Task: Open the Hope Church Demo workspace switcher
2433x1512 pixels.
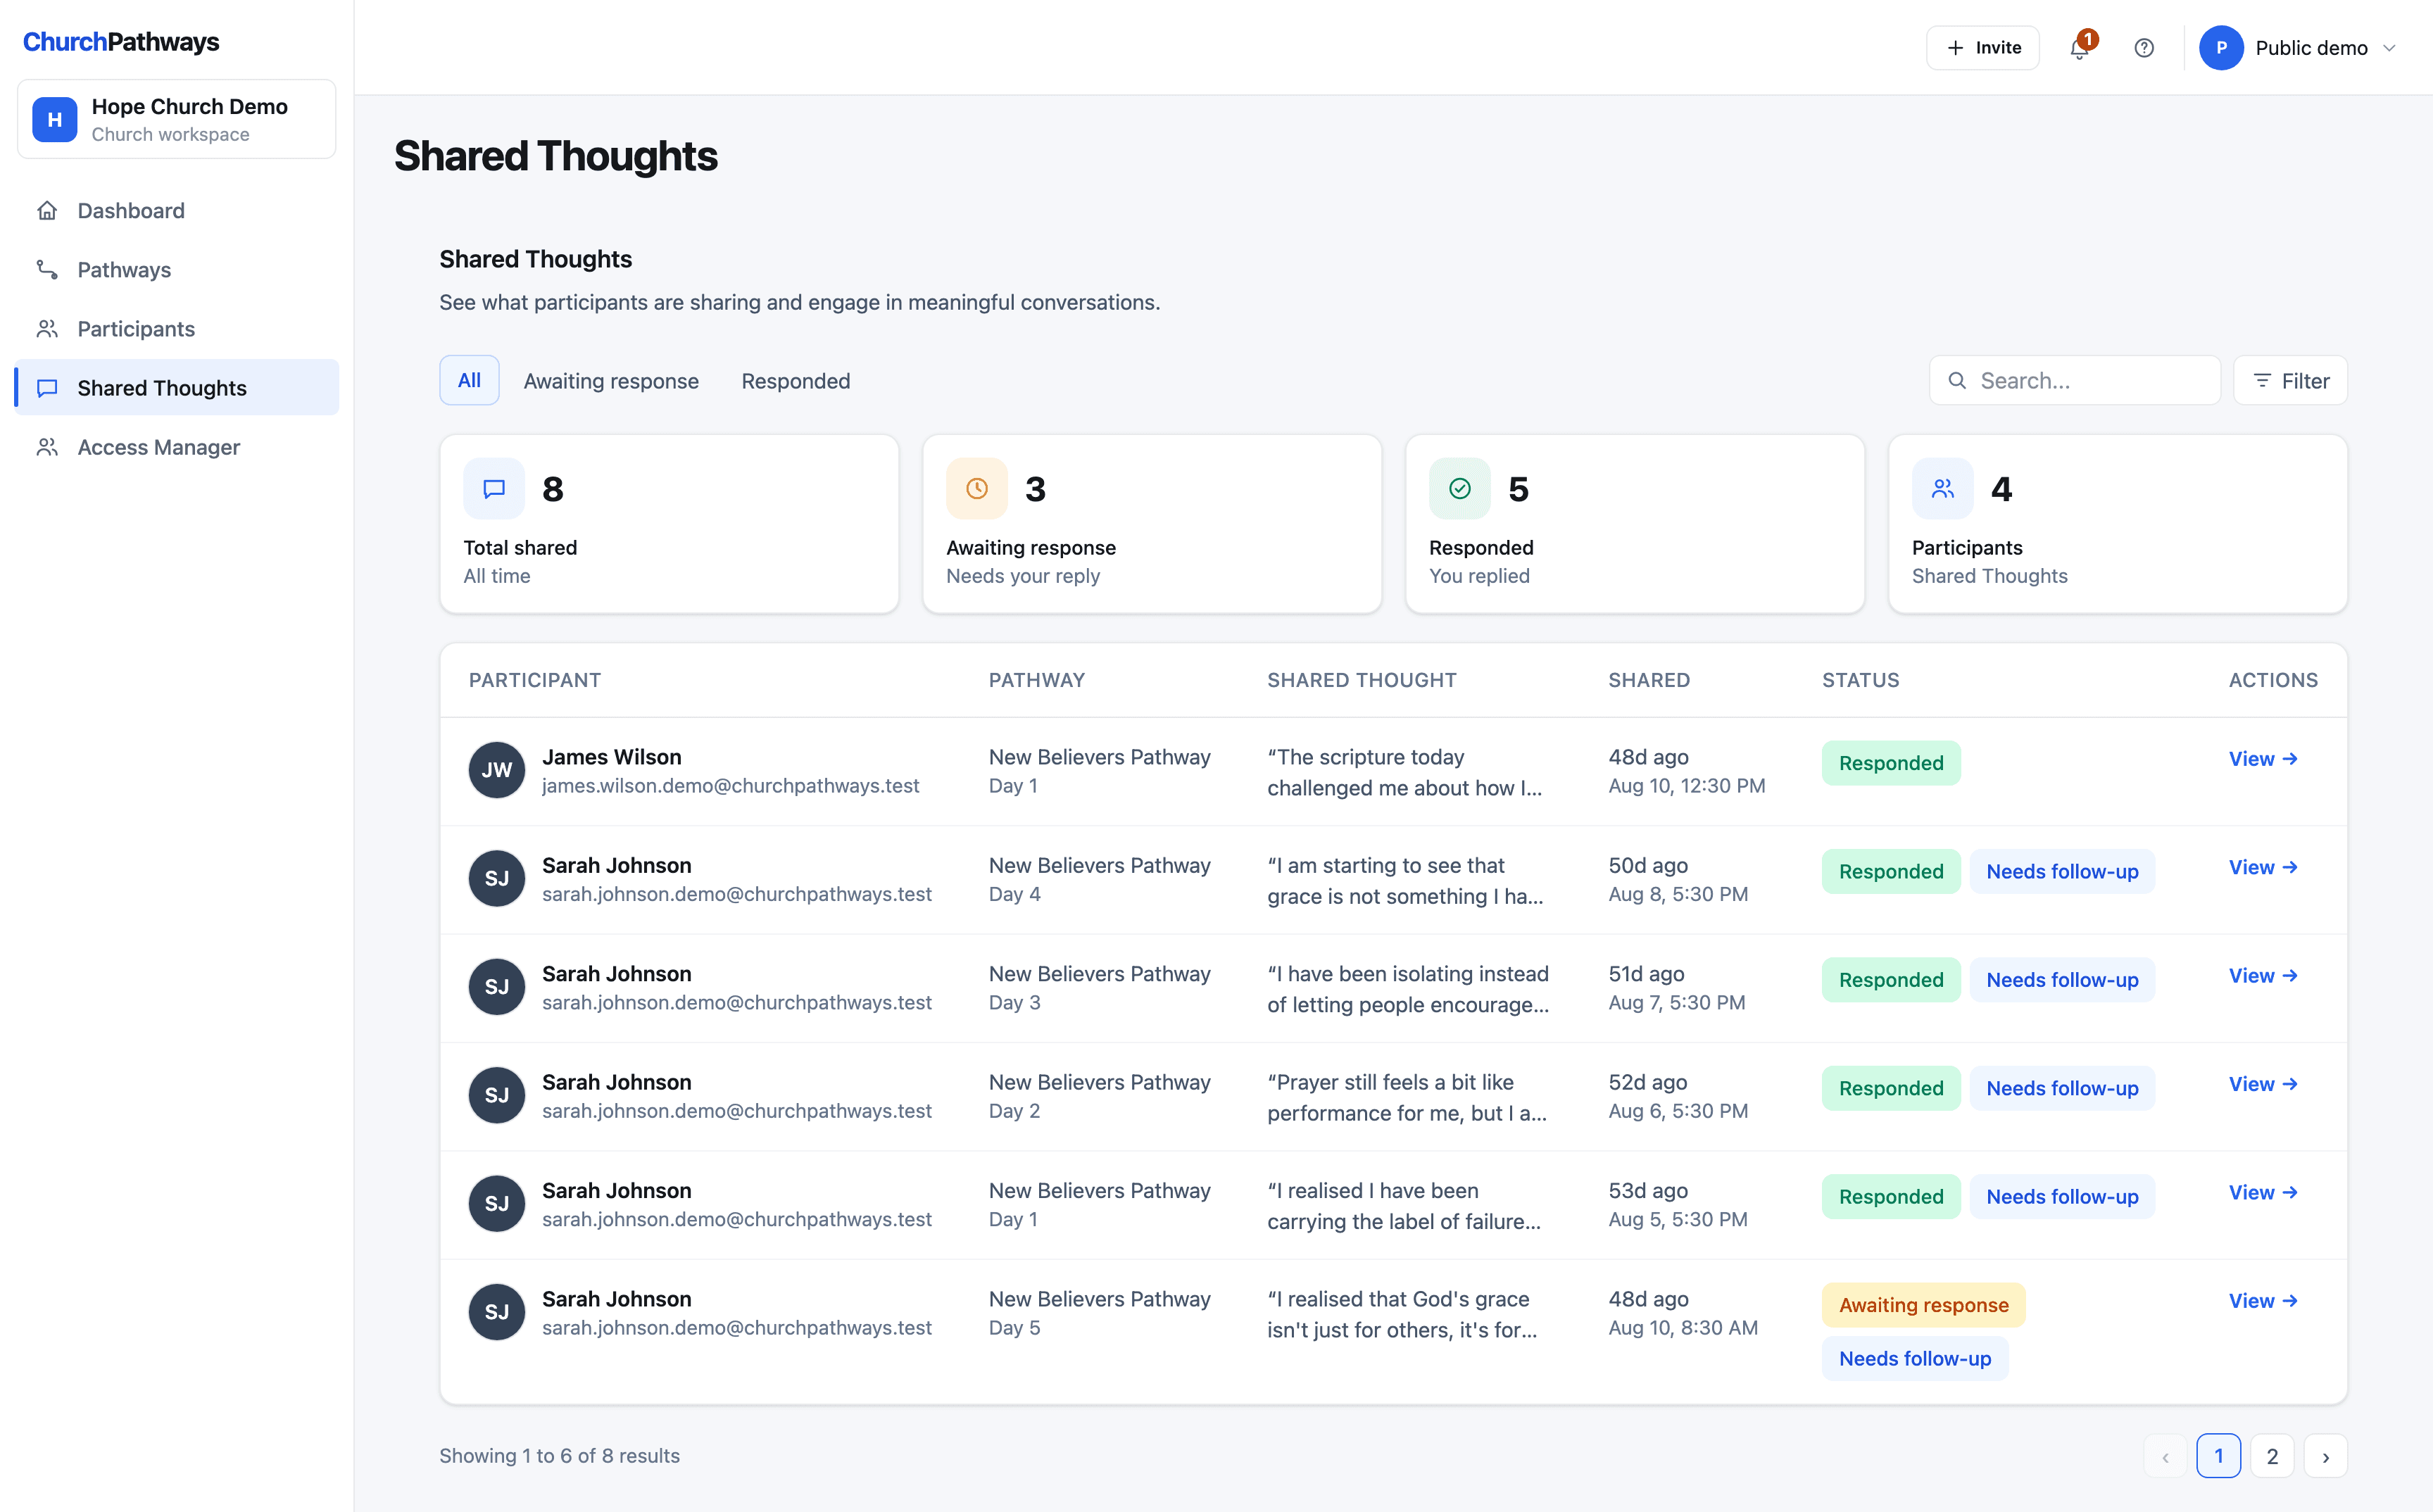Action: 177,119
